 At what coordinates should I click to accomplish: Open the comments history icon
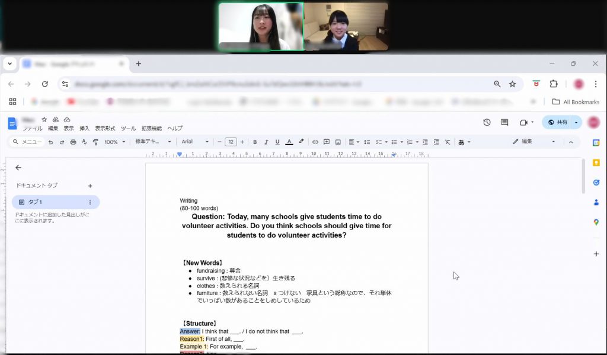(x=504, y=122)
